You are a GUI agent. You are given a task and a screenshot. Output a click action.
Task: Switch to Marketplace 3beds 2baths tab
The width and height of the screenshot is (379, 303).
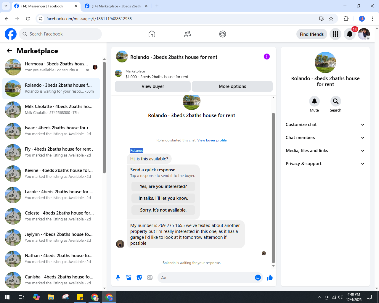(116, 6)
